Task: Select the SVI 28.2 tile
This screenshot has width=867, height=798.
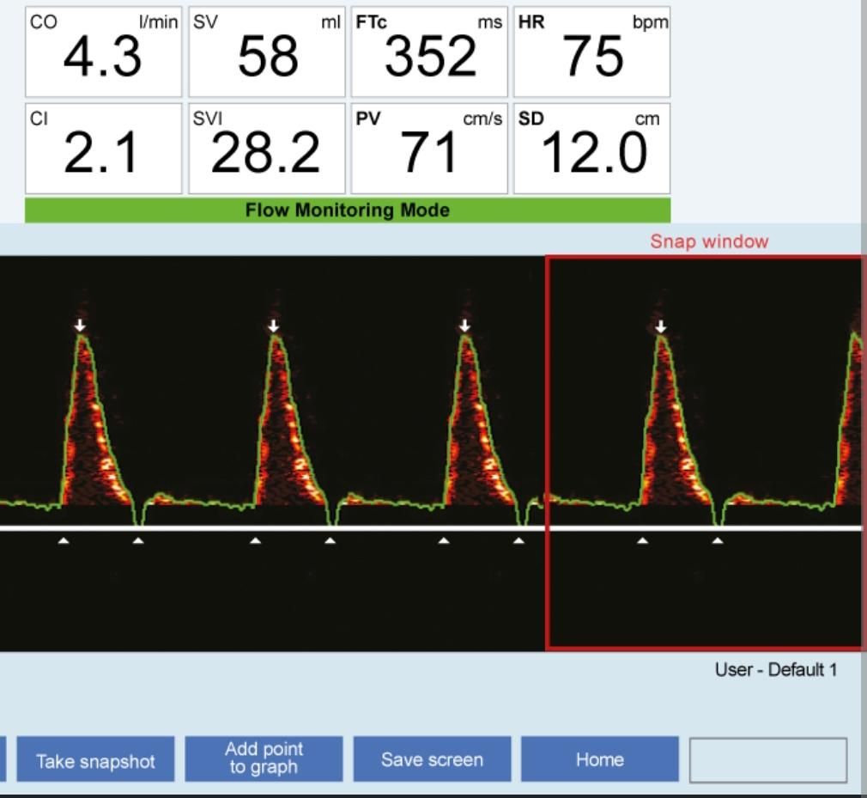Action: (x=266, y=149)
